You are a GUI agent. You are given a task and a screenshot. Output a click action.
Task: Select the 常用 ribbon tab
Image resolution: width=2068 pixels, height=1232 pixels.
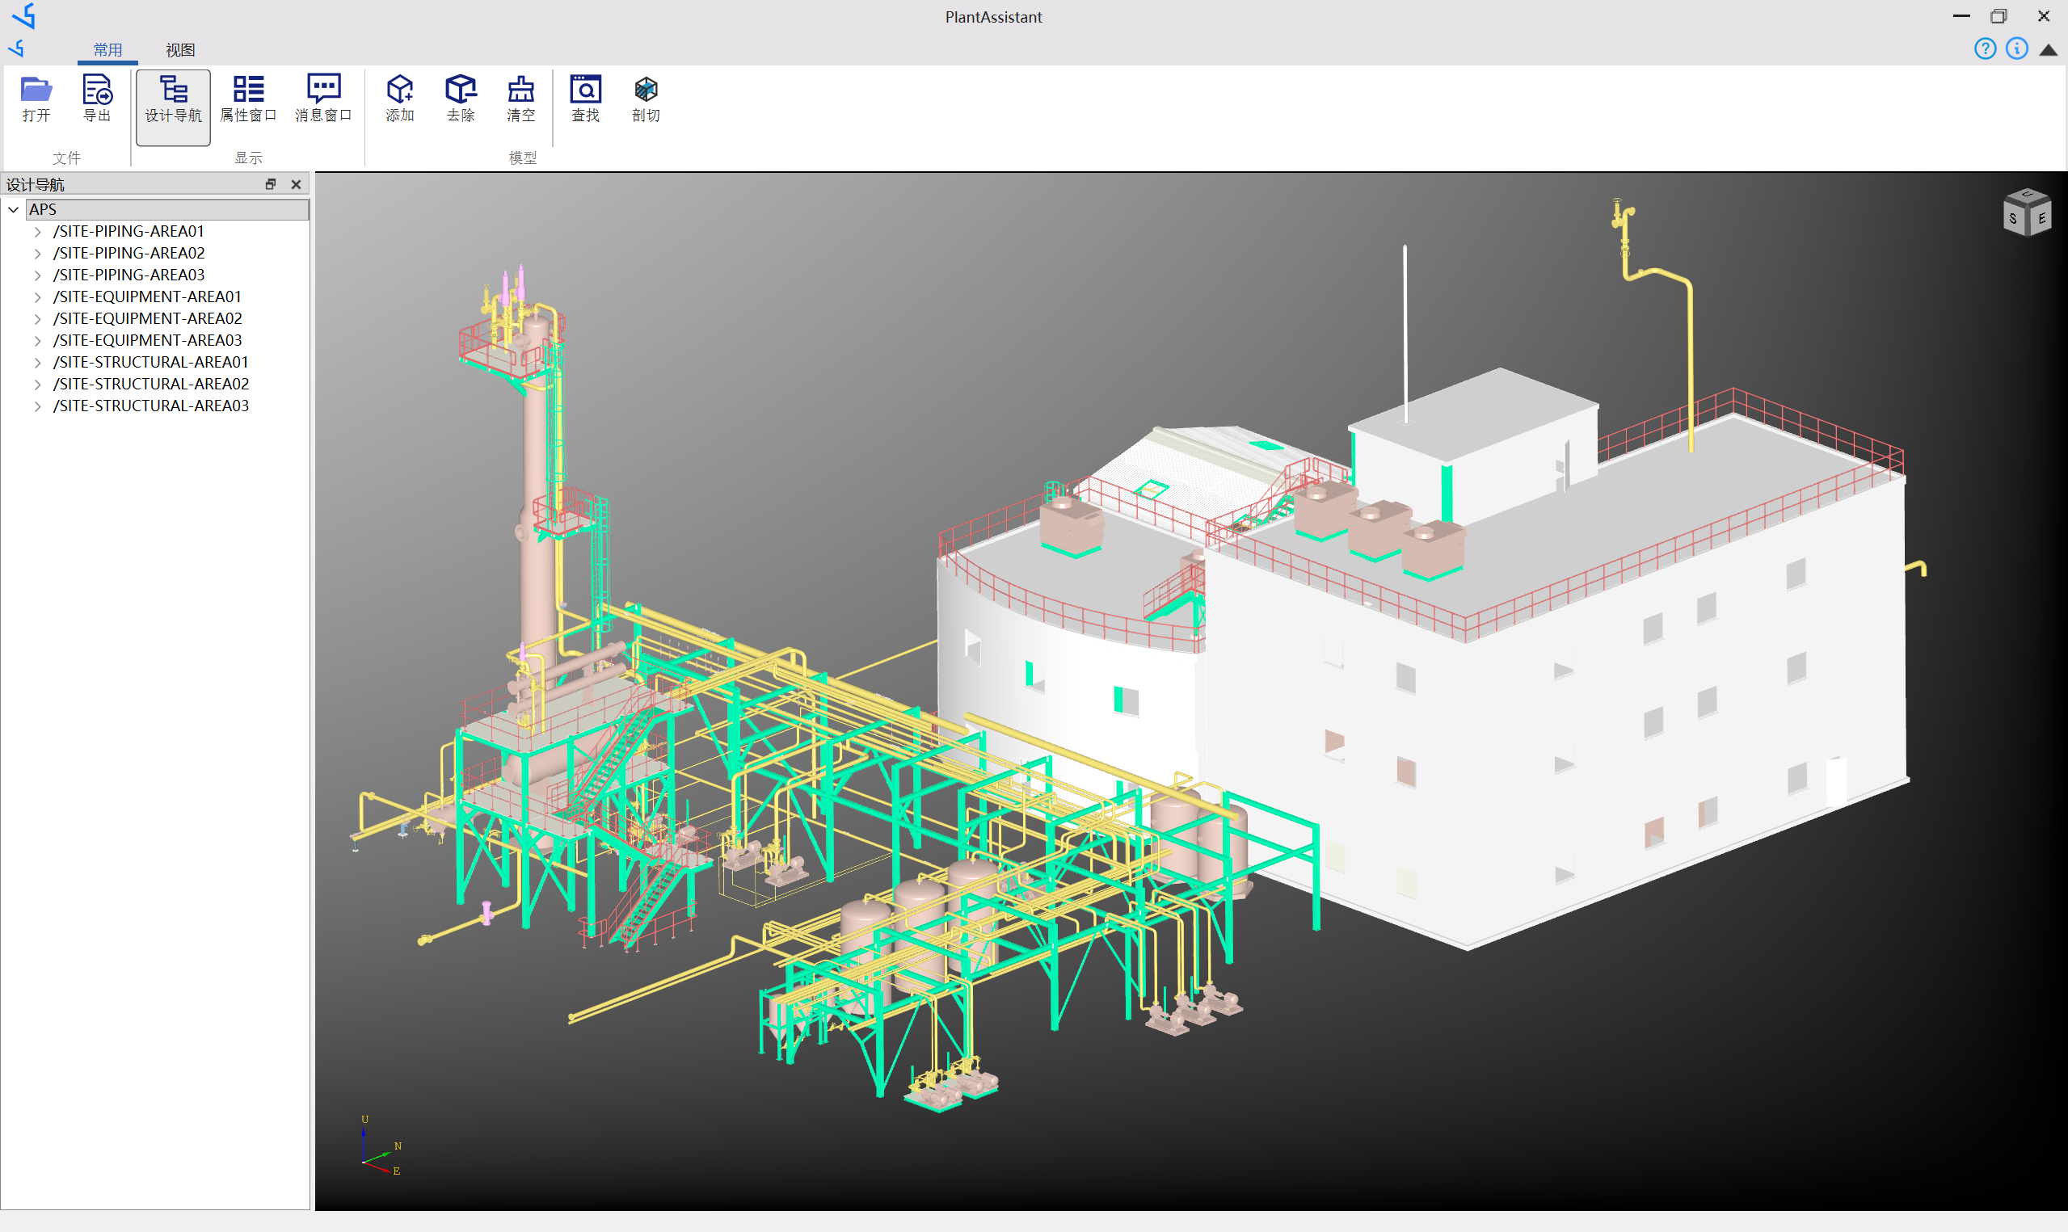click(x=107, y=49)
